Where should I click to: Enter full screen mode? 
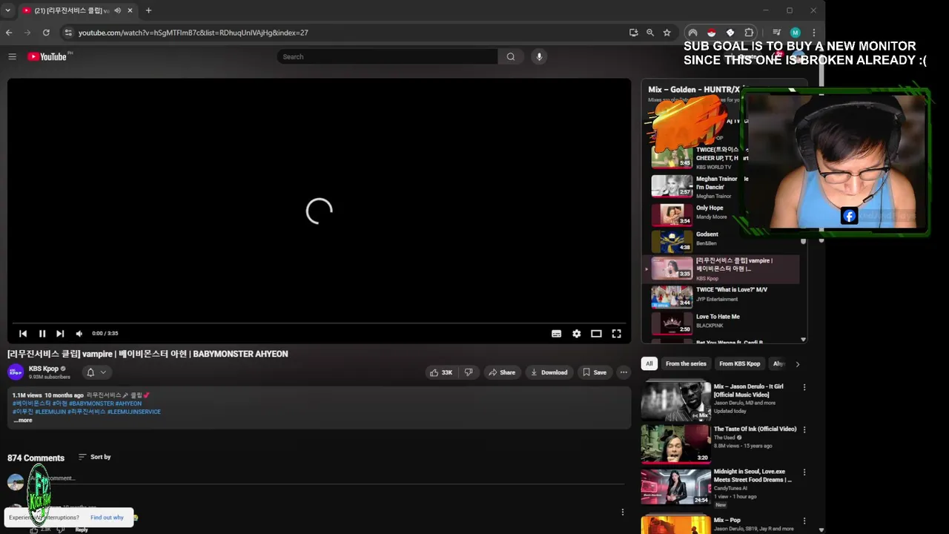[x=616, y=334]
